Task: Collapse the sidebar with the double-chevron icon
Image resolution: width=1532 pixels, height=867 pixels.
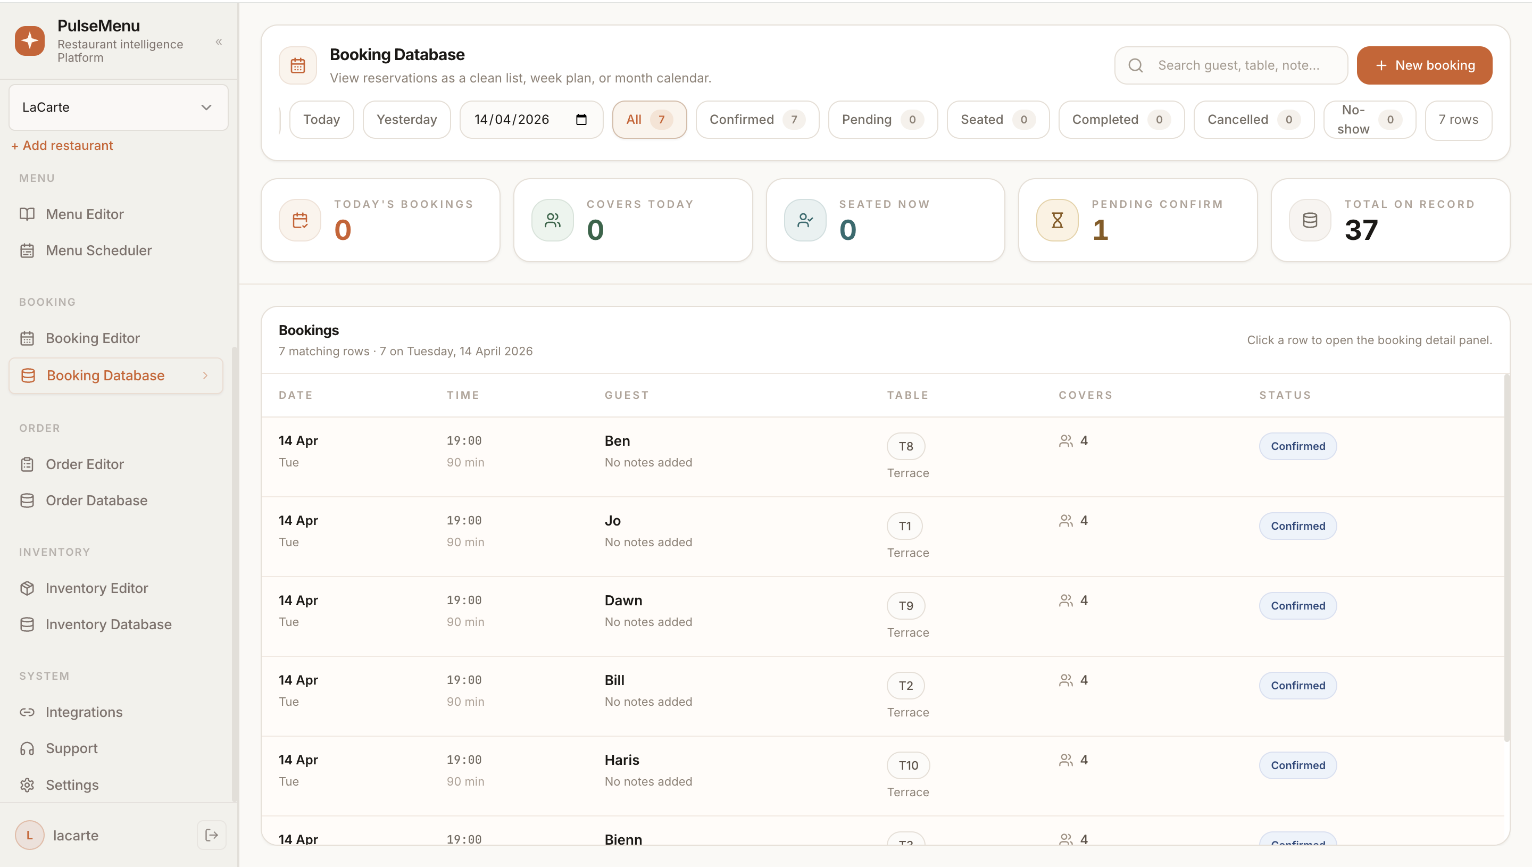Action: 219,41
